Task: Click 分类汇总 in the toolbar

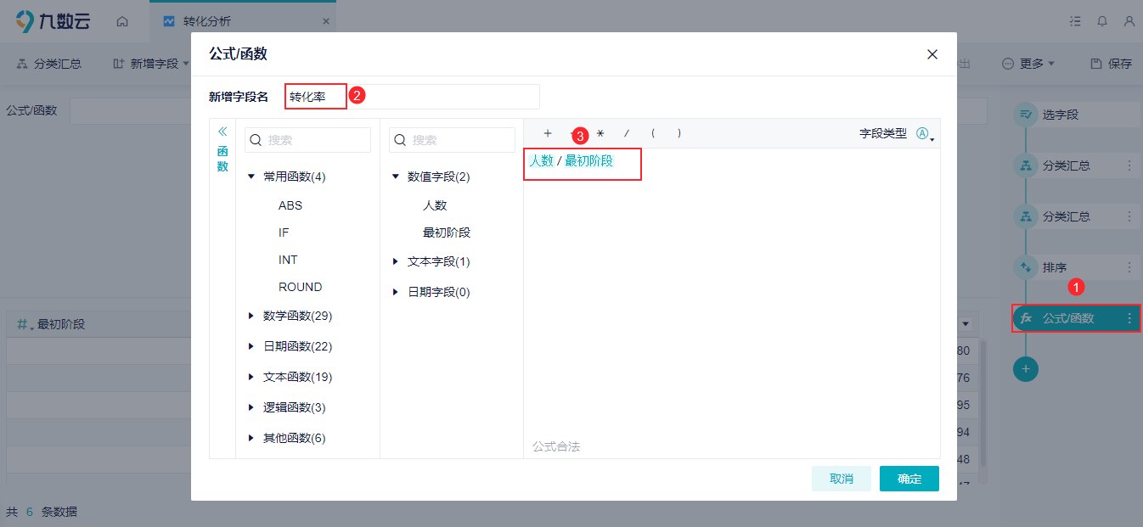Action: (50, 64)
